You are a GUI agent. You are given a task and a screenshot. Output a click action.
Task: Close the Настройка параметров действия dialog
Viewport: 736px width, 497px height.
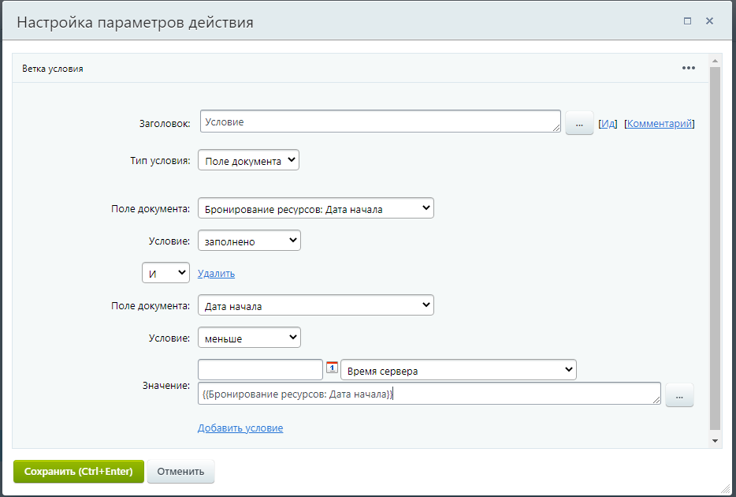click(709, 21)
